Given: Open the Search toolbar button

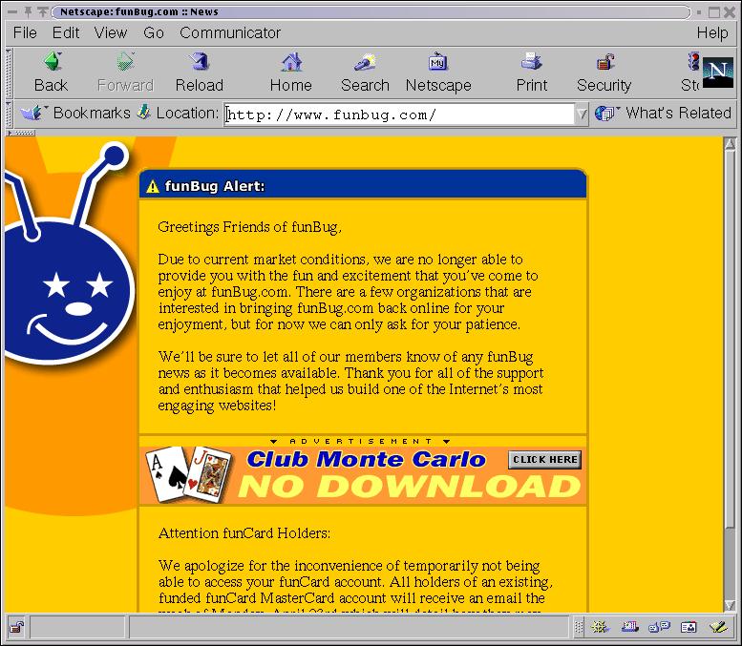Looking at the screenshot, I should pos(365,72).
